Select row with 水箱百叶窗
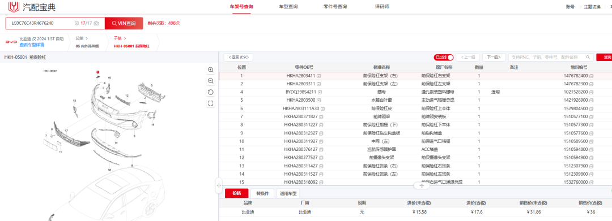The image size is (612, 221). (415, 101)
